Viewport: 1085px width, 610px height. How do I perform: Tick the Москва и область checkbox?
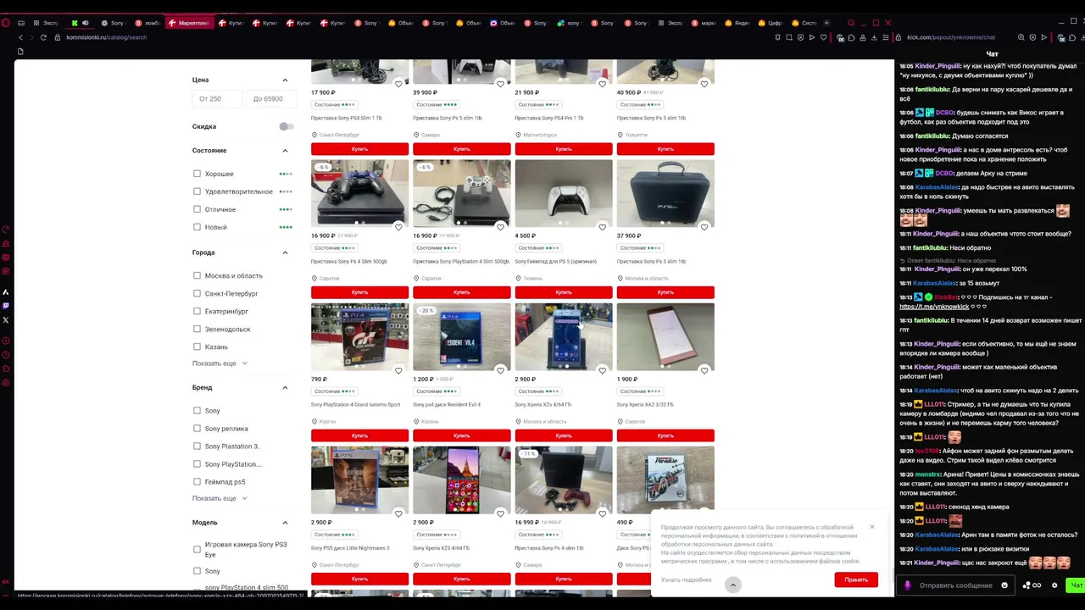[x=197, y=275]
